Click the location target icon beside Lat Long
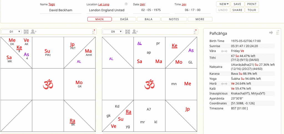Screen dimensions: 284x134 point(126,4)
